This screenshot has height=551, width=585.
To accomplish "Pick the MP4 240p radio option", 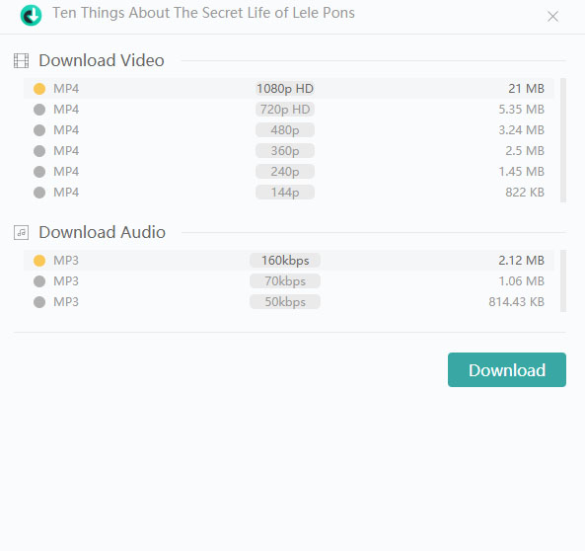I will coord(39,172).
